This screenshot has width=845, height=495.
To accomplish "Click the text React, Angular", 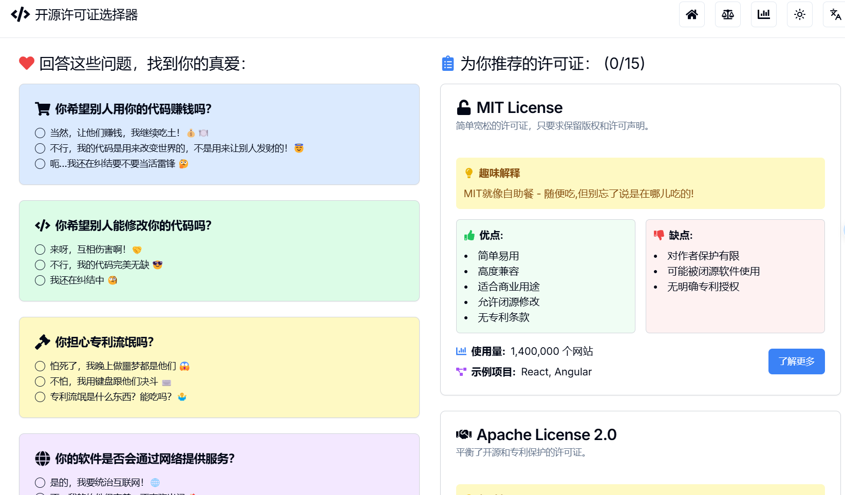I will tap(556, 372).
